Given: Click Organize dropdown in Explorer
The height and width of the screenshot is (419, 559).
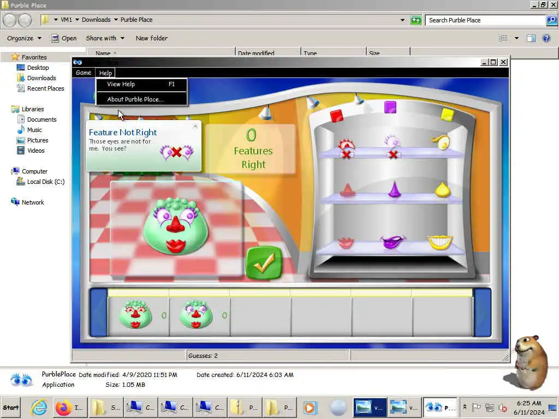Looking at the screenshot, I should pyautogui.click(x=24, y=38).
